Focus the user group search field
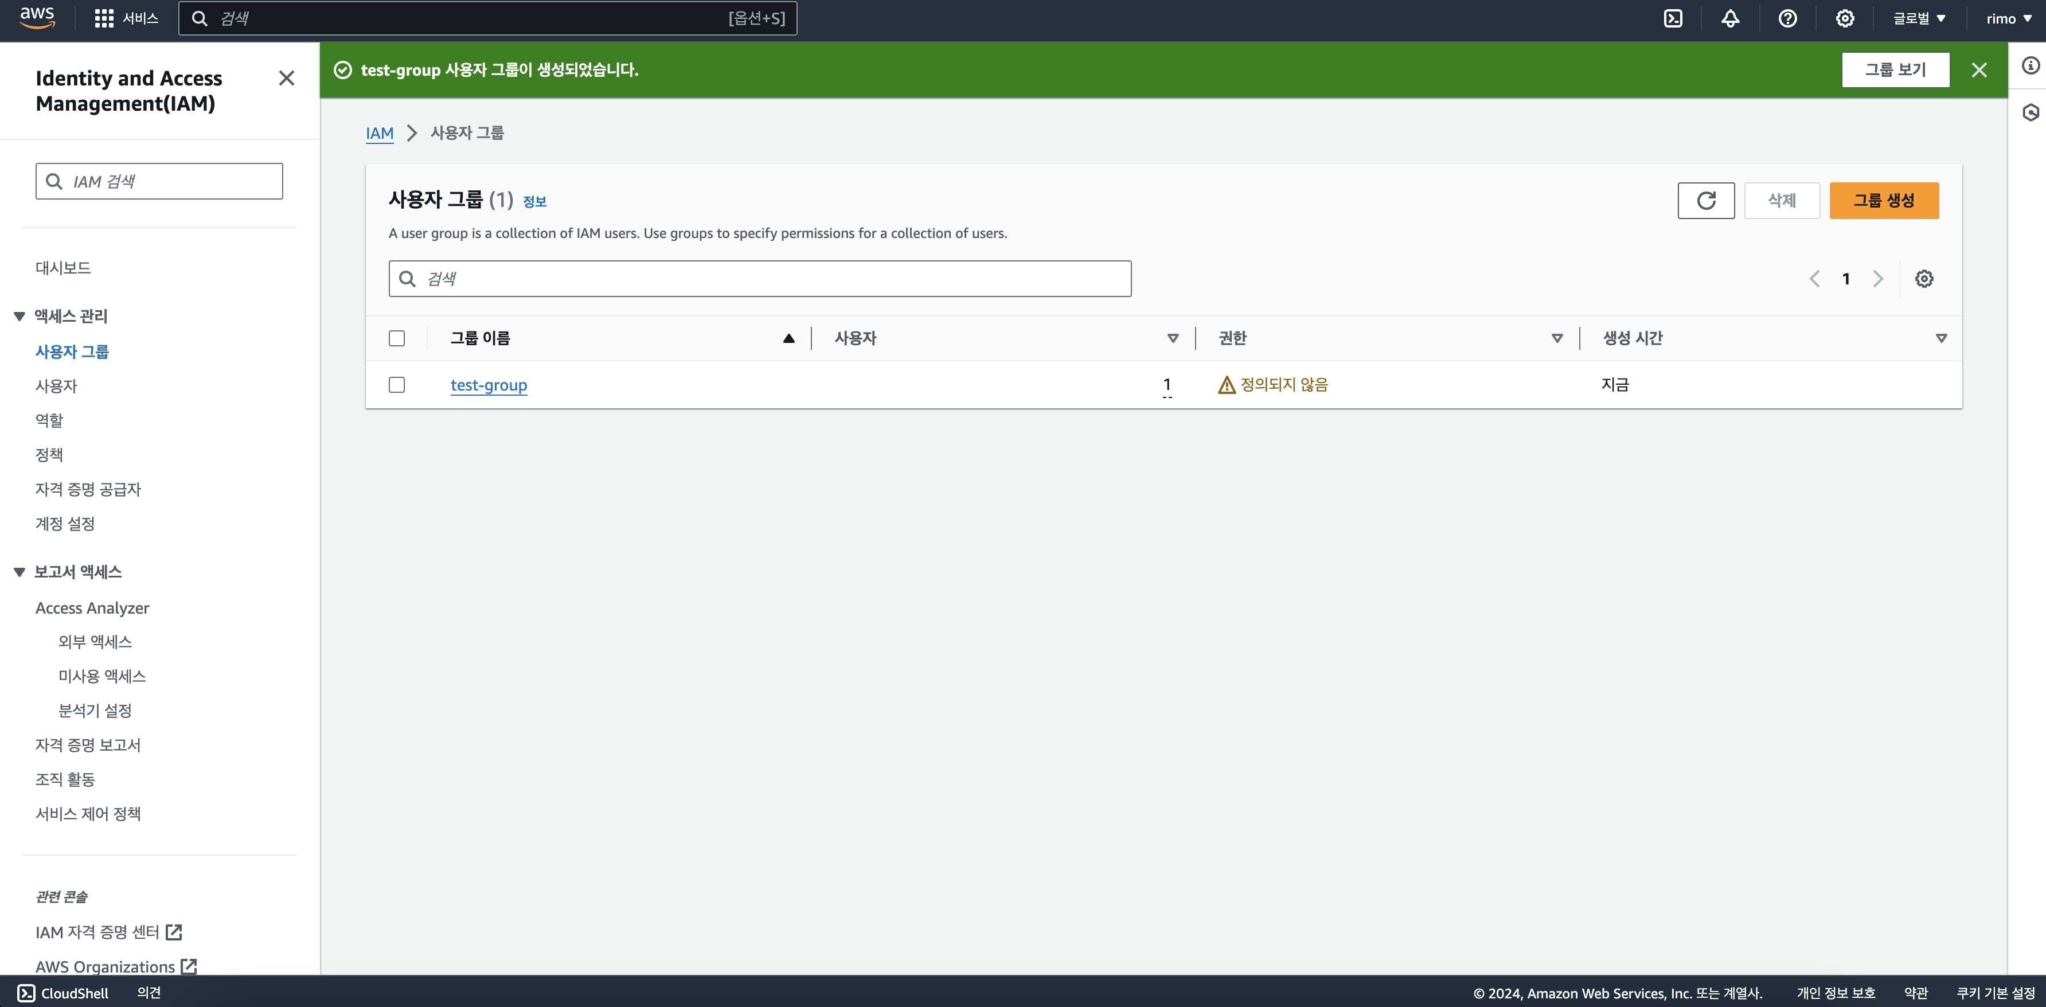 759,279
